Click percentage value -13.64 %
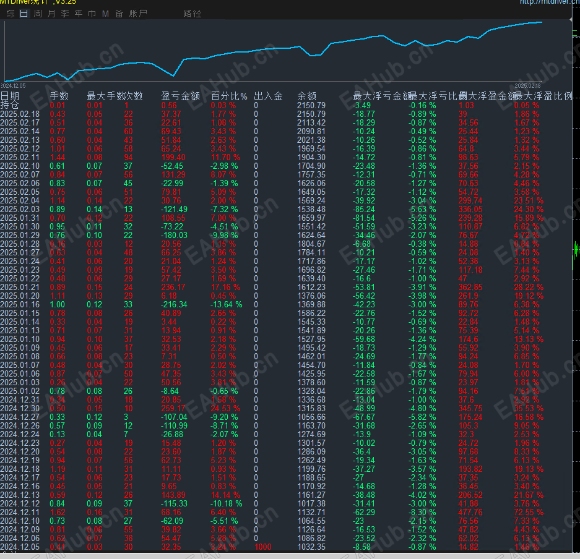The height and width of the screenshot is (559, 580). click(x=227, y=304)
